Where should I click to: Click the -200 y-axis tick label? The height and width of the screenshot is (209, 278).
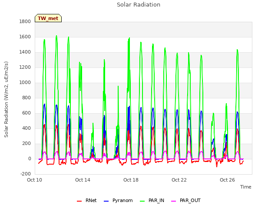[26, 174]
